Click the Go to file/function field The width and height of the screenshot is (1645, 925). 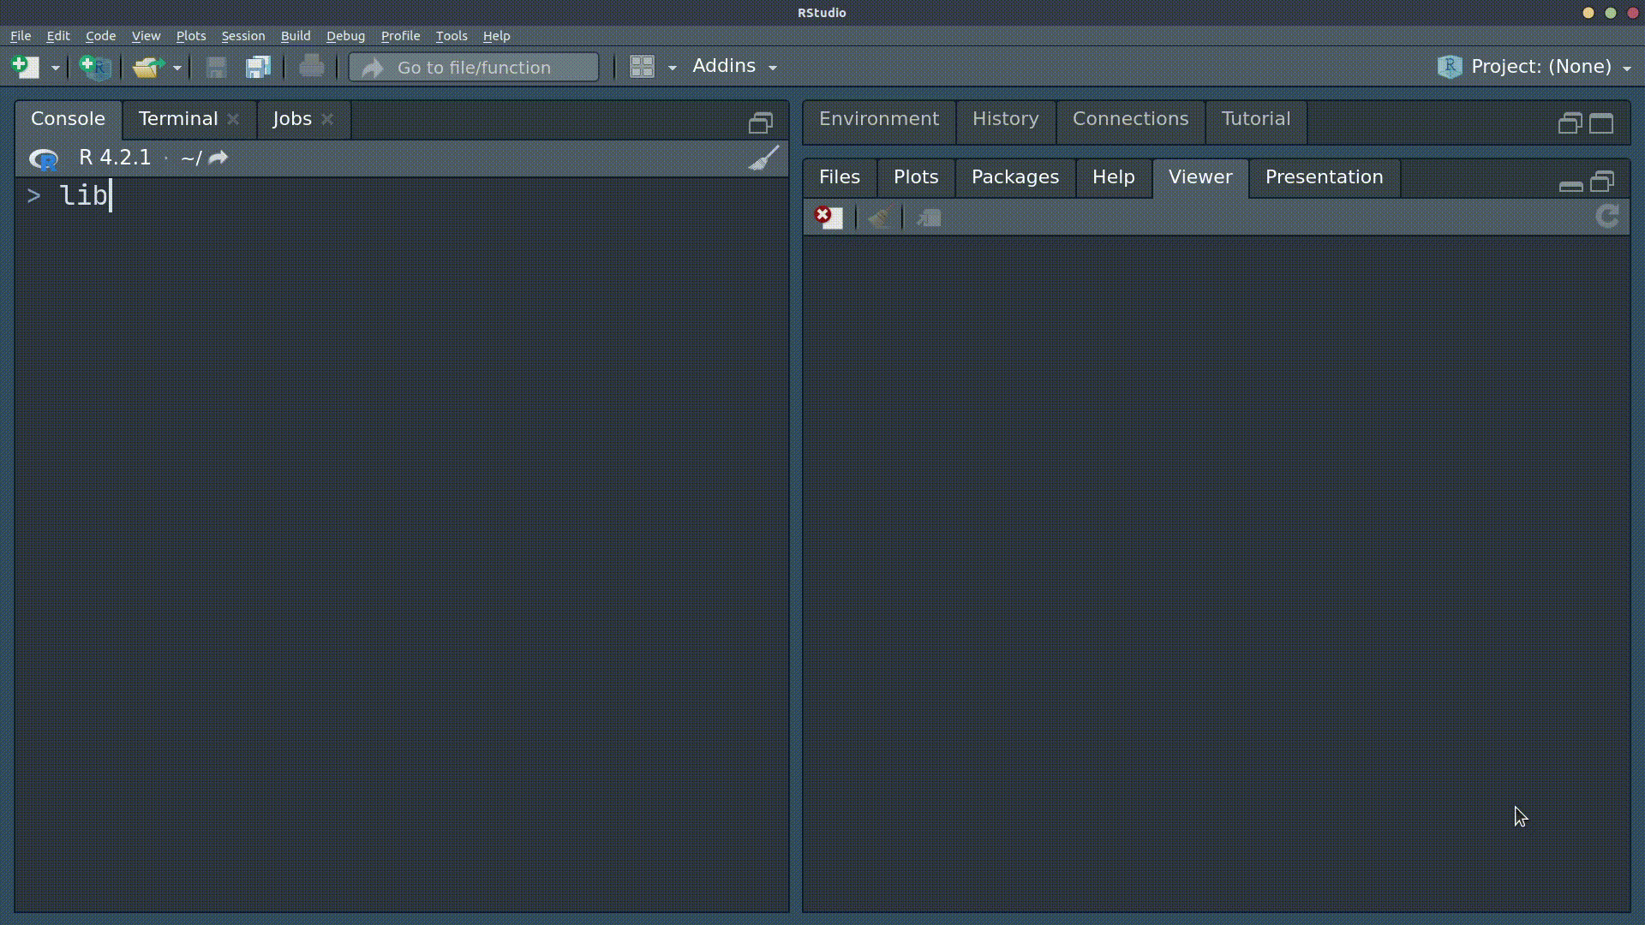[x=473, y=67]
